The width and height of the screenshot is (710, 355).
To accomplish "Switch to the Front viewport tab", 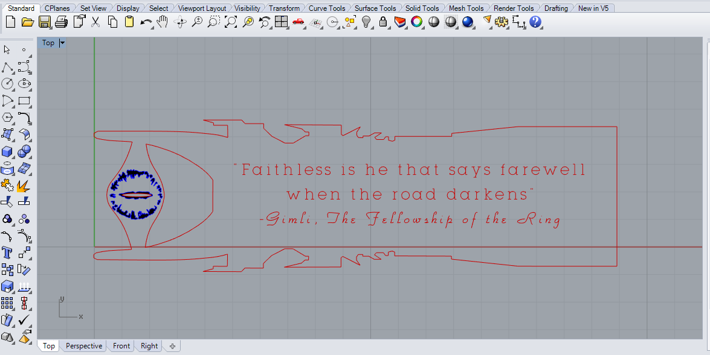I will 121,346.
